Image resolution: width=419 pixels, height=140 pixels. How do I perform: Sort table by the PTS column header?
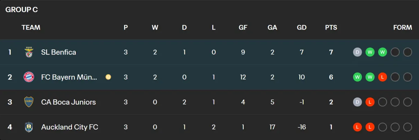(x=331, y=27)
